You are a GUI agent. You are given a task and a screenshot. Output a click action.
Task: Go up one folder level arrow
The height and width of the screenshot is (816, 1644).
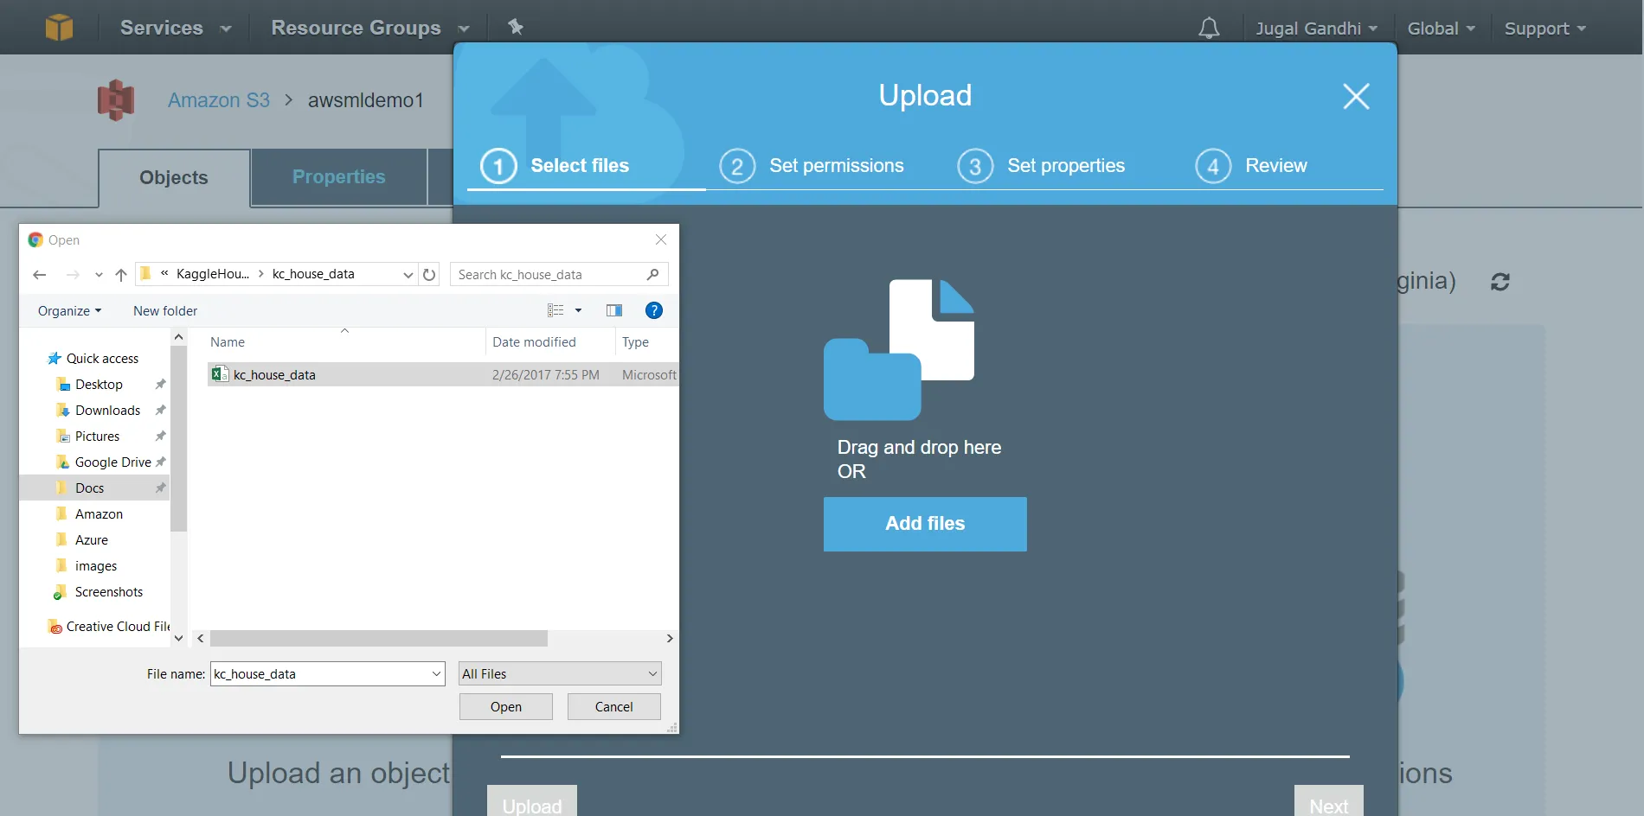click(x=121, y=275)
